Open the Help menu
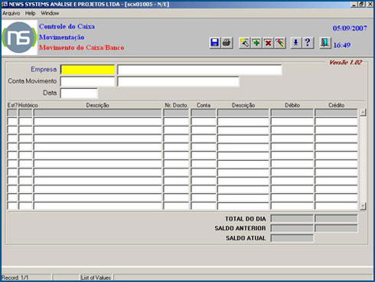The width and height of the screenshot is (375, 282). click(x=30, y=13)
